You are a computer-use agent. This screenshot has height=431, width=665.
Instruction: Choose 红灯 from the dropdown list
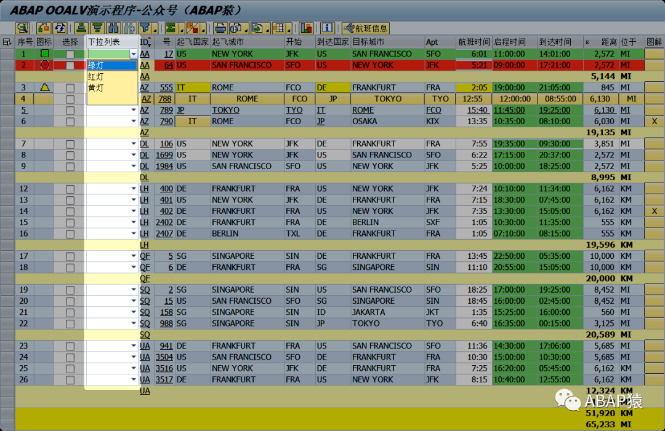pos(112,77)
